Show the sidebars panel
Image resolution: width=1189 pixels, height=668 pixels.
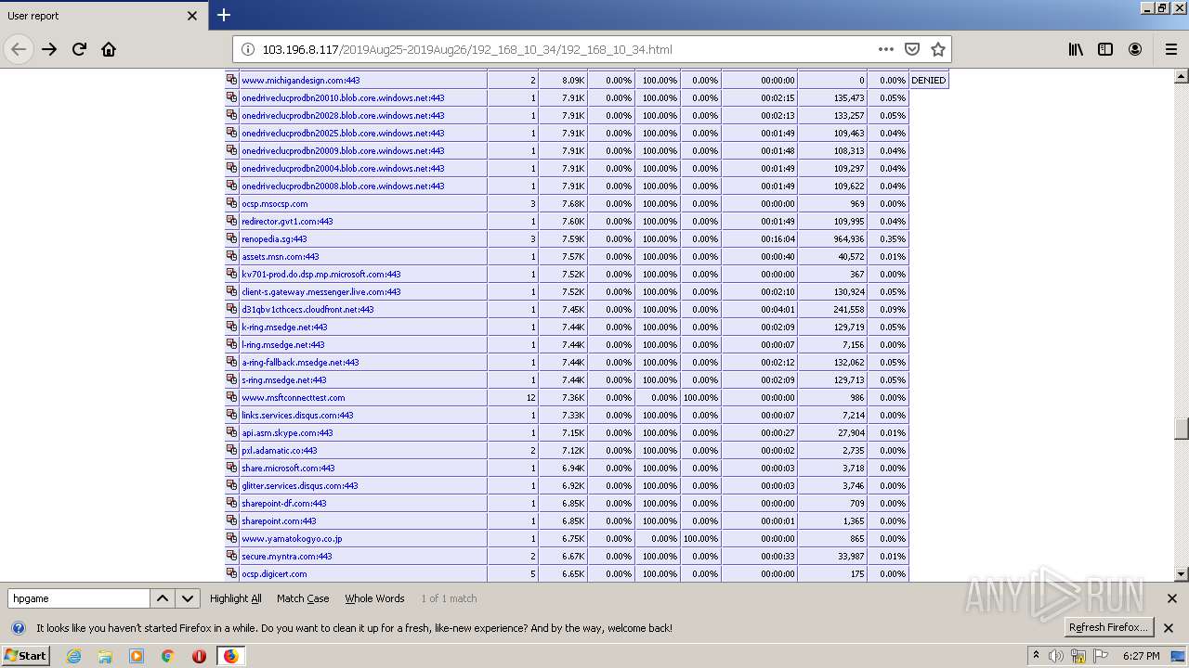[1105, 49]
